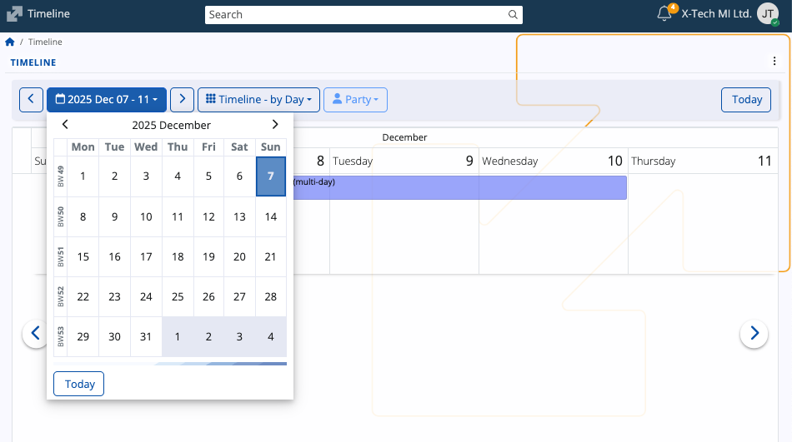Open the Party filter dropdown
The image size is (792, 442).
tap(355, 100)
